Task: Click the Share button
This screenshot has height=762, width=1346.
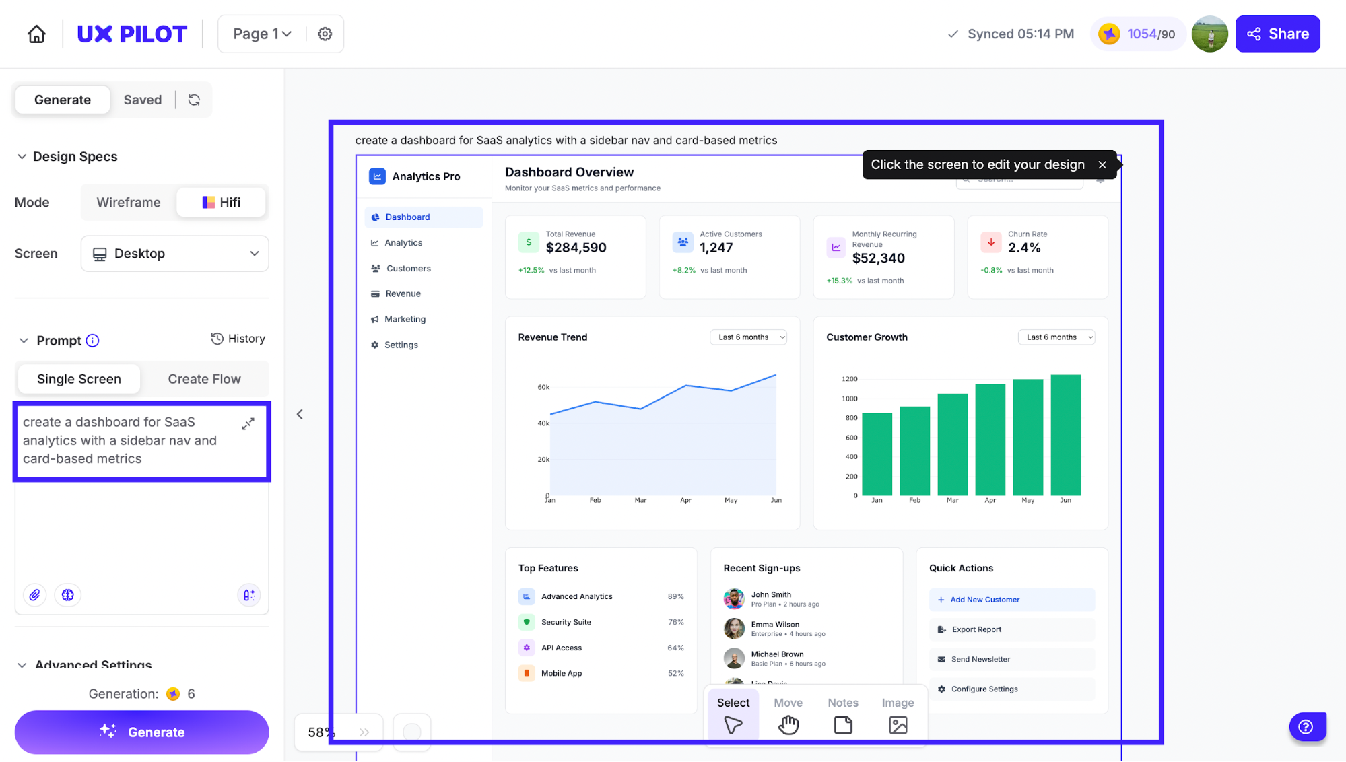Action: tap(1277, 34)
